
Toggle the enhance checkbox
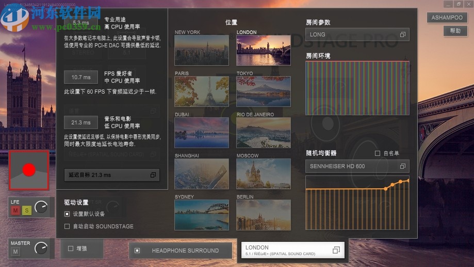(71, 248)
